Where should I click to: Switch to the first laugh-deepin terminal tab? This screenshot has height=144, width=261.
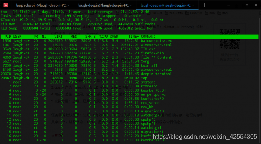coord(43,5)
